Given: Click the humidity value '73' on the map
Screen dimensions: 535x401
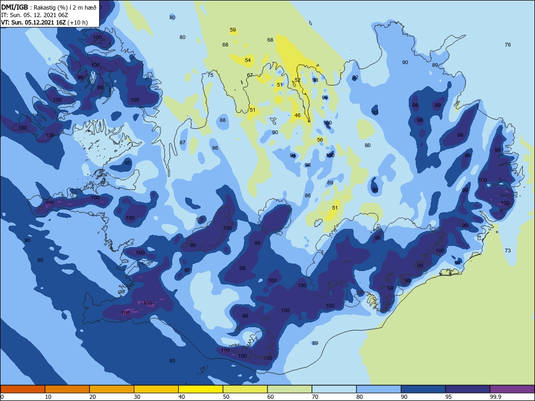Looking at the screenshot, I should [x=508, y=251].
